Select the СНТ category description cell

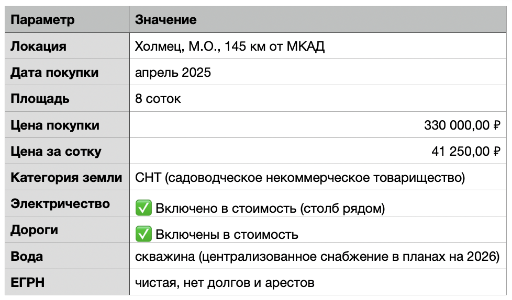click(x=318, y=177)
